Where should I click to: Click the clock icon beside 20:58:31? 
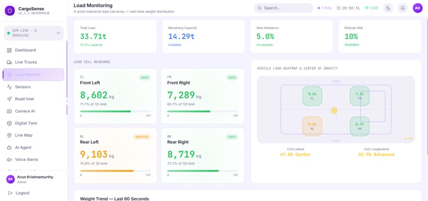tap(338, 8)
